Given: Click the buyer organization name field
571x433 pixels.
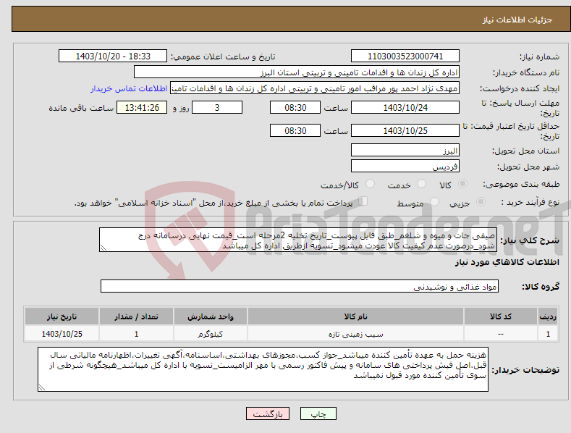Looking at the screenshot, I should click(x=297, y=72).
